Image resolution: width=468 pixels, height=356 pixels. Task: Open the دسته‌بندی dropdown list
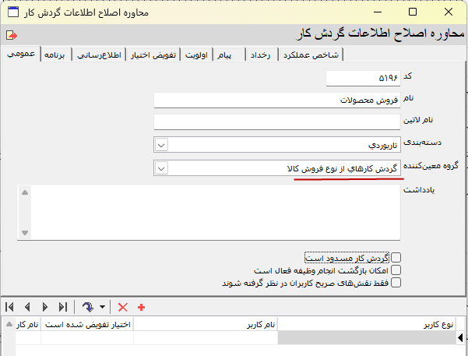pos(161,144)
